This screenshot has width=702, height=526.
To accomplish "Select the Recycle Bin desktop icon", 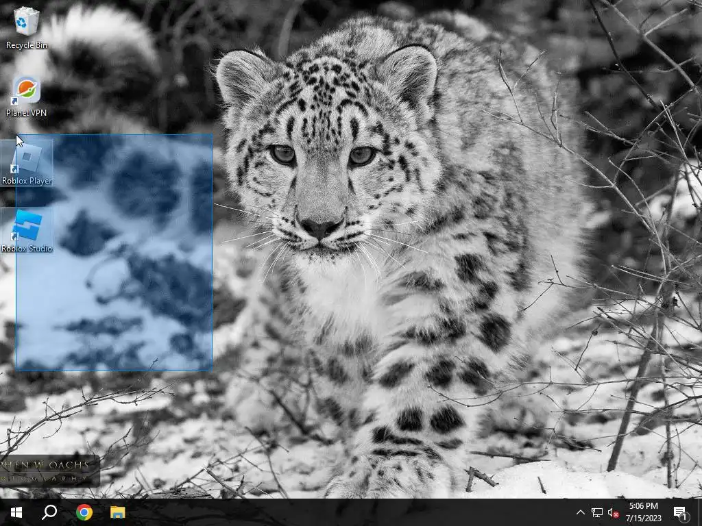I will 27,27.
